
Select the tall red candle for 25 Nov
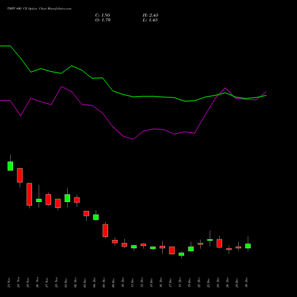tap(29, 194)
